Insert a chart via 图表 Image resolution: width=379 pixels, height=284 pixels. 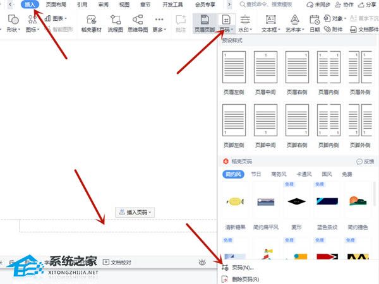(56, 18)
